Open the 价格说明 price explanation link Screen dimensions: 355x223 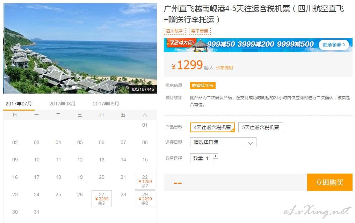[x=224, y=67]
